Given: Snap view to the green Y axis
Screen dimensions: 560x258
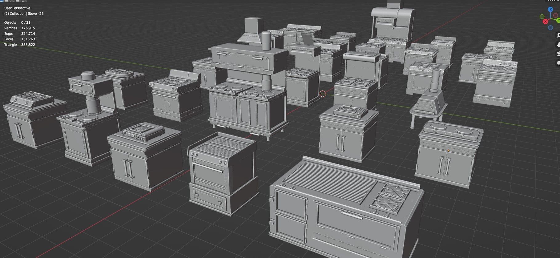Looking at the screenshot, I should tap(558, 20).
